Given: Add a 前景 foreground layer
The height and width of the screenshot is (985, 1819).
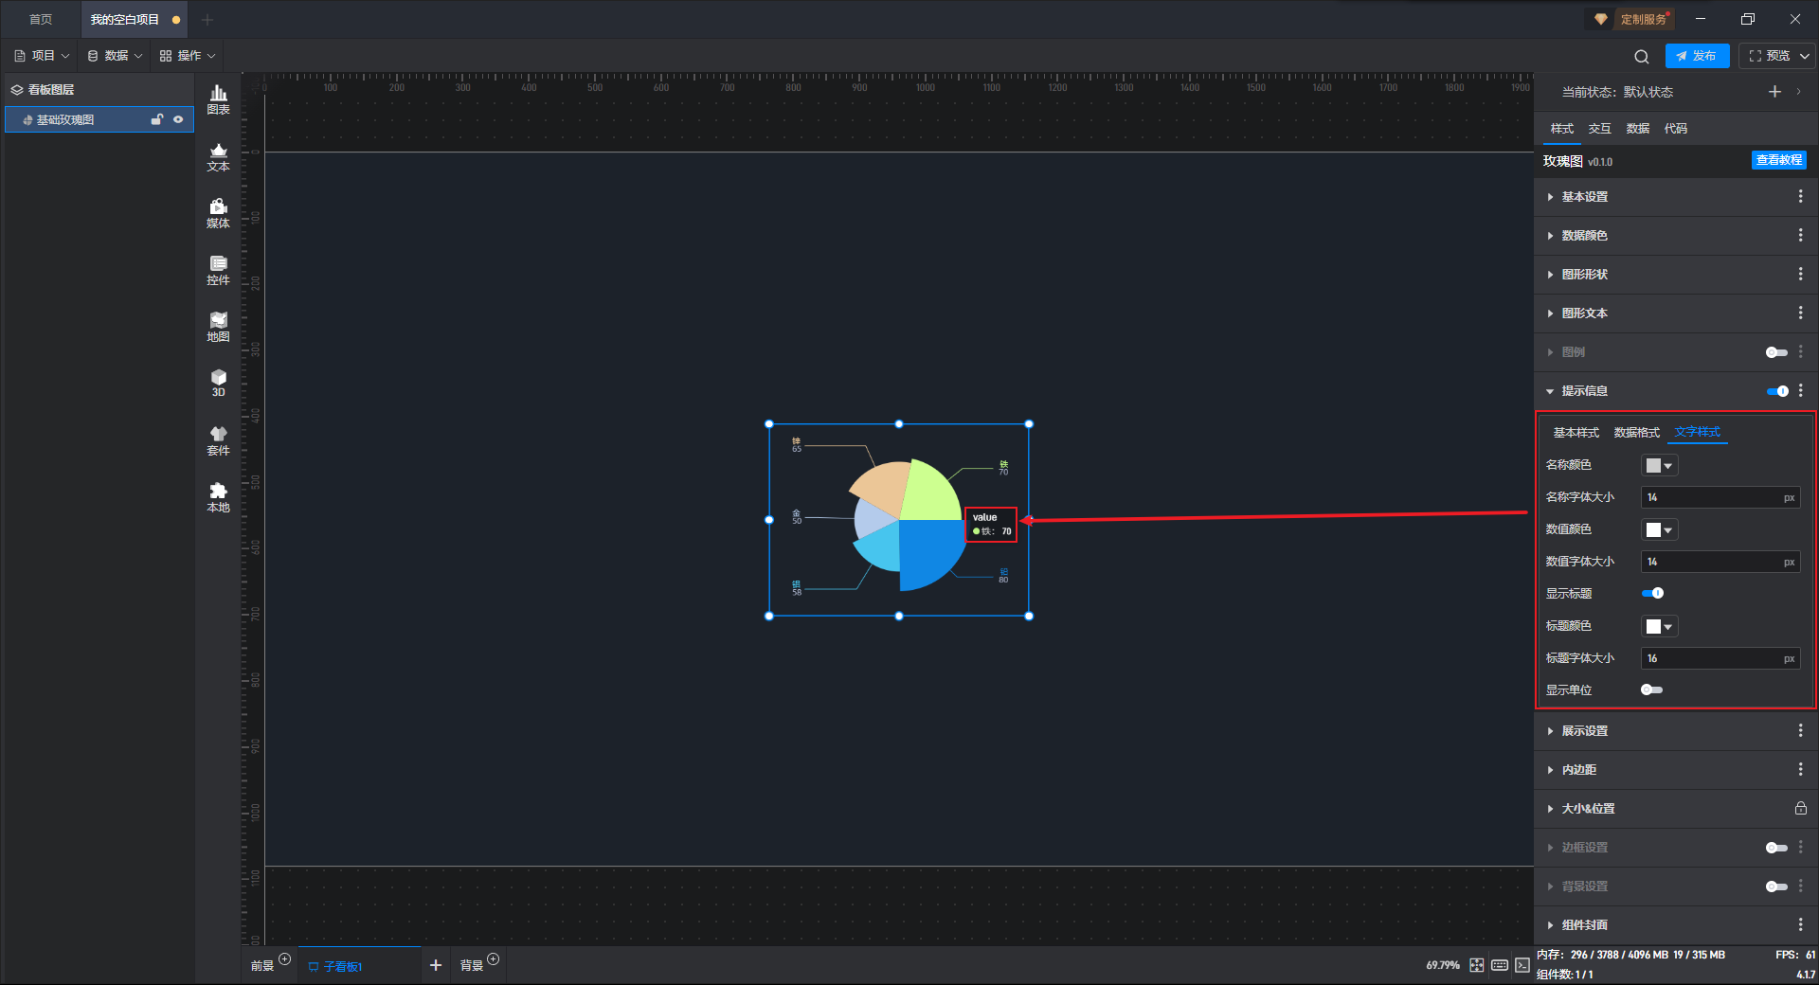Looking at the screenshot, I should 285,959.
